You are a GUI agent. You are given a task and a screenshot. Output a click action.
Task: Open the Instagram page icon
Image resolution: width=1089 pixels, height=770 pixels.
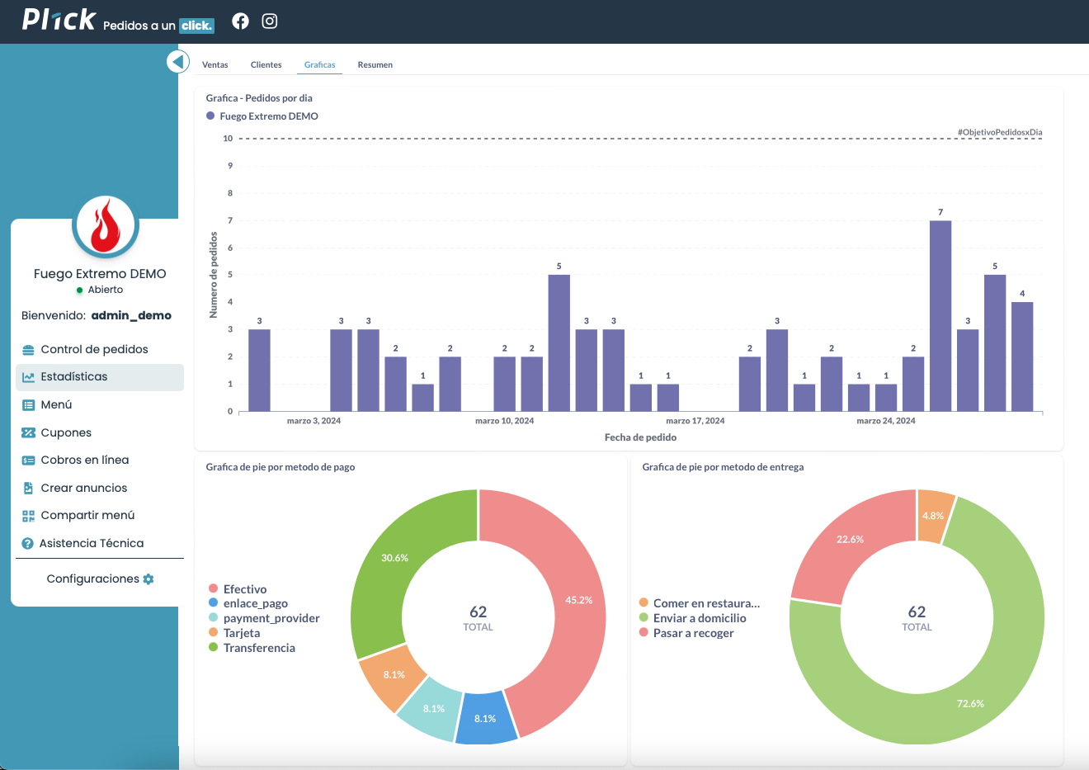tap(270, 21)
